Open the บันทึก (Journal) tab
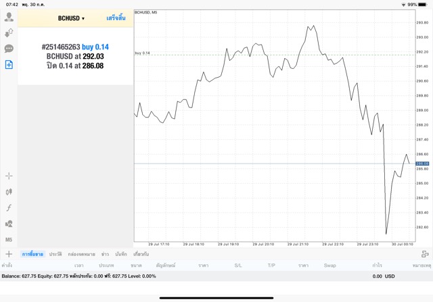Screen dimensions: 433x302 (121, 254)
